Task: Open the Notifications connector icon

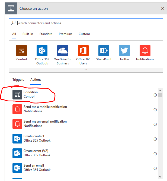Action: click(145, 51)
